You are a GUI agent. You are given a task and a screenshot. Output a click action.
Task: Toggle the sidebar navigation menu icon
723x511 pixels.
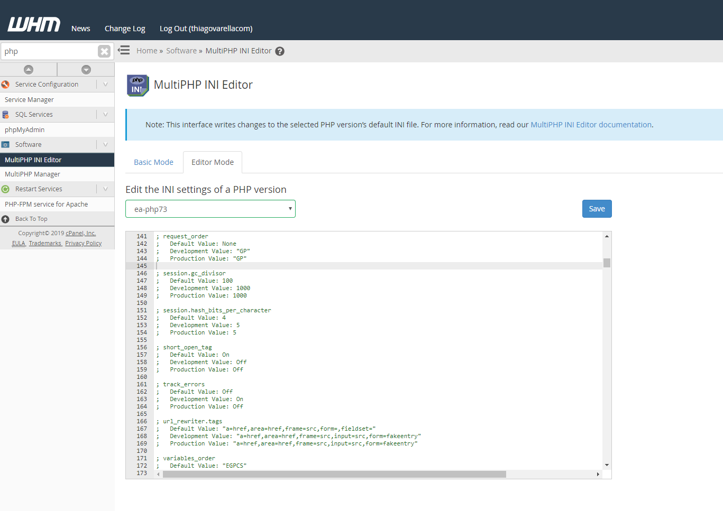(124, 50)
